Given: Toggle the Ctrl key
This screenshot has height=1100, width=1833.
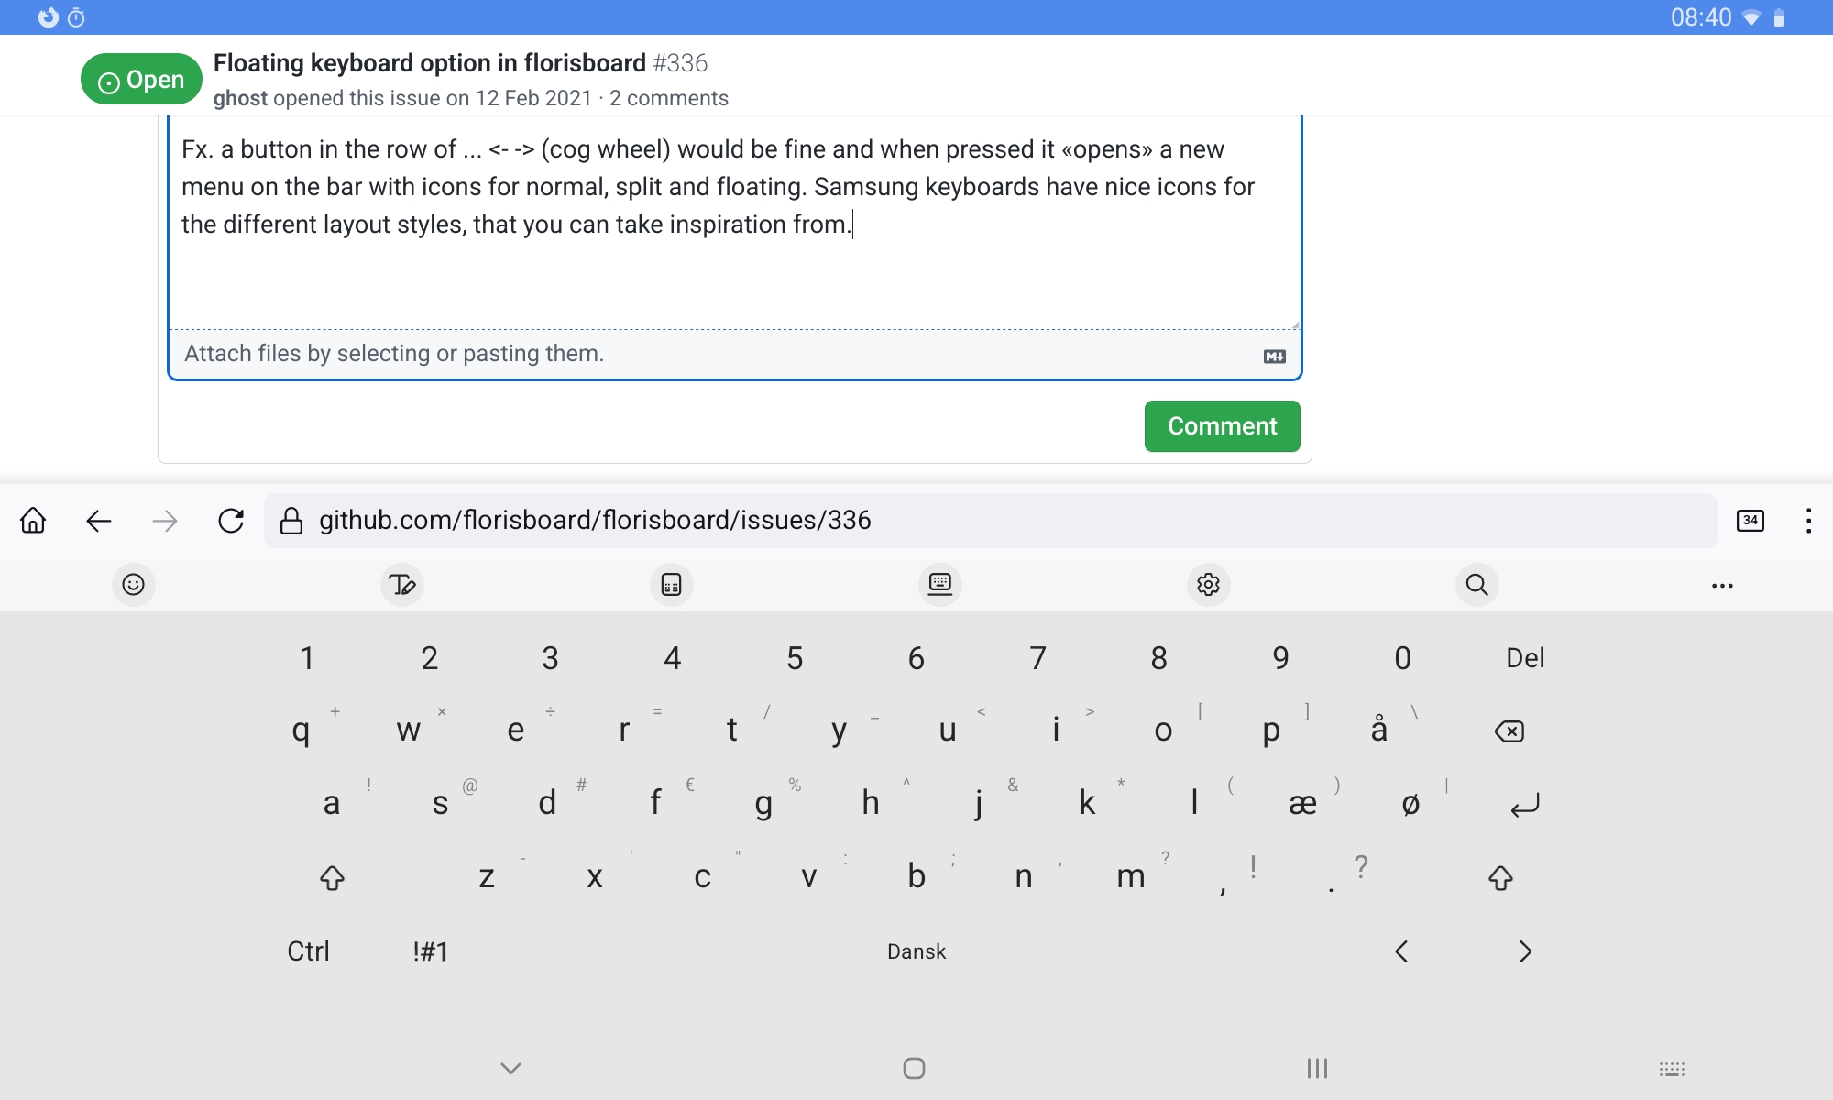Looking at the screenshot, I should (308, 951).
